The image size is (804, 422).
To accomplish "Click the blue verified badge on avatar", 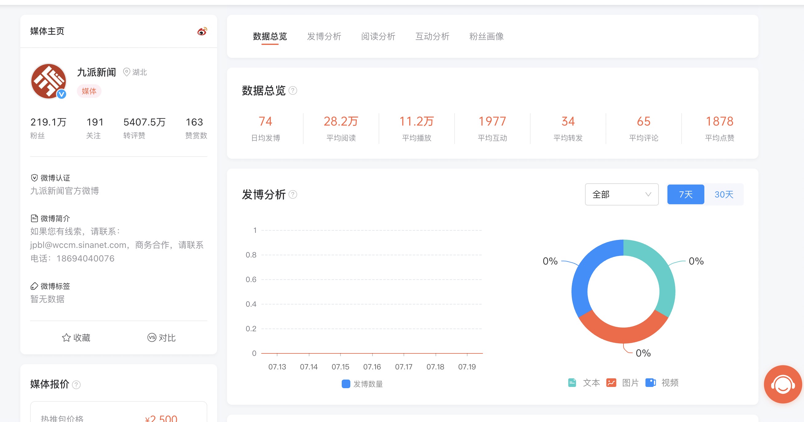I will 62,94.
